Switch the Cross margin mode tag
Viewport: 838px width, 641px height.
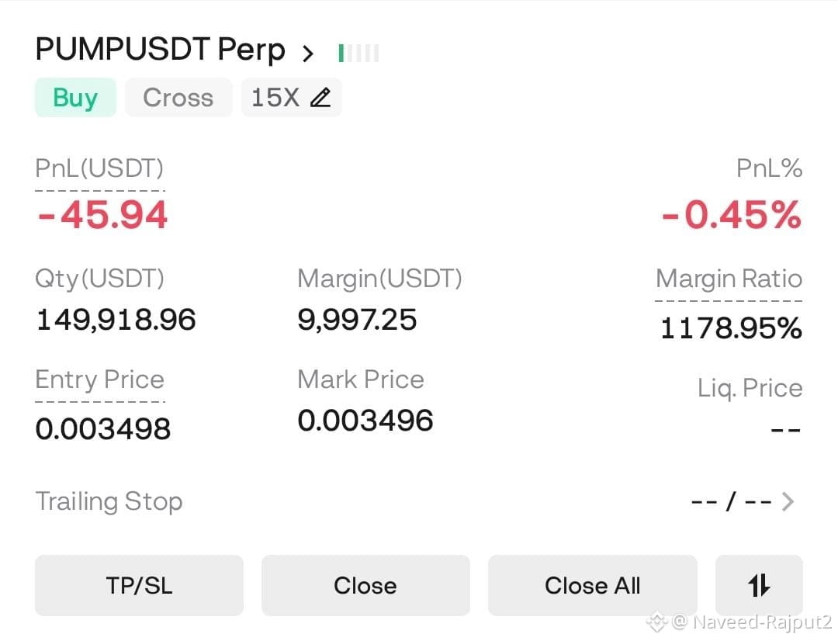point(178,97)
